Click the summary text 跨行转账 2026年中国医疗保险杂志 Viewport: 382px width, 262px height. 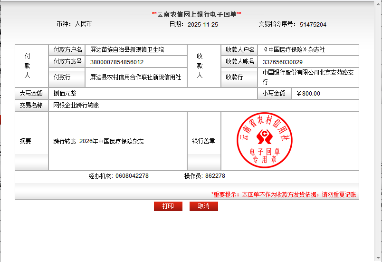tap(98, 141)
